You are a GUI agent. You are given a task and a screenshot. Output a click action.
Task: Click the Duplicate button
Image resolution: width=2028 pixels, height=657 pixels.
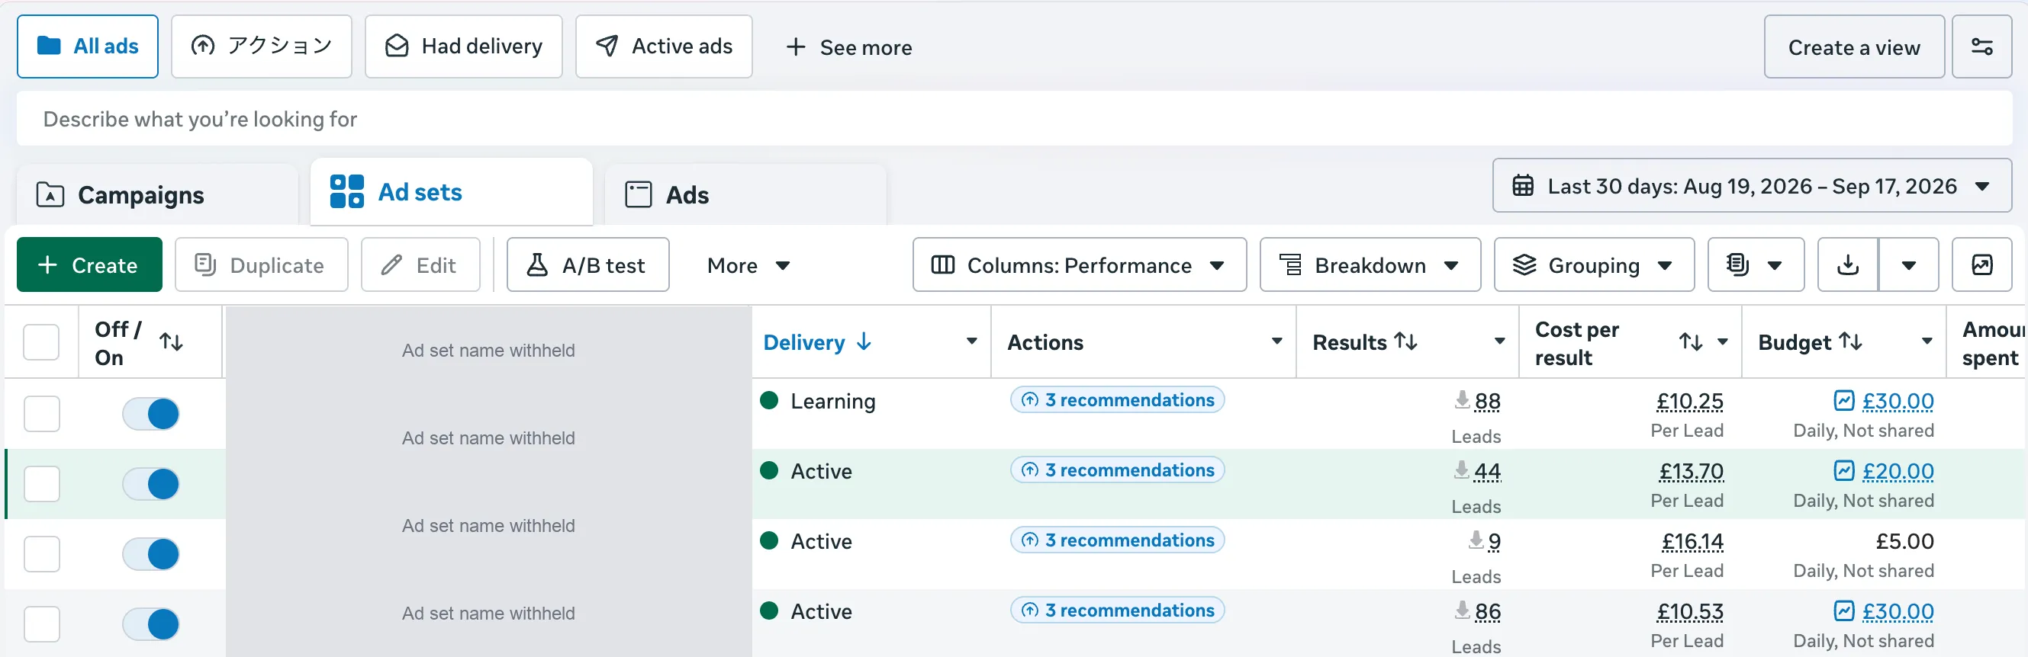coord(262,265)
